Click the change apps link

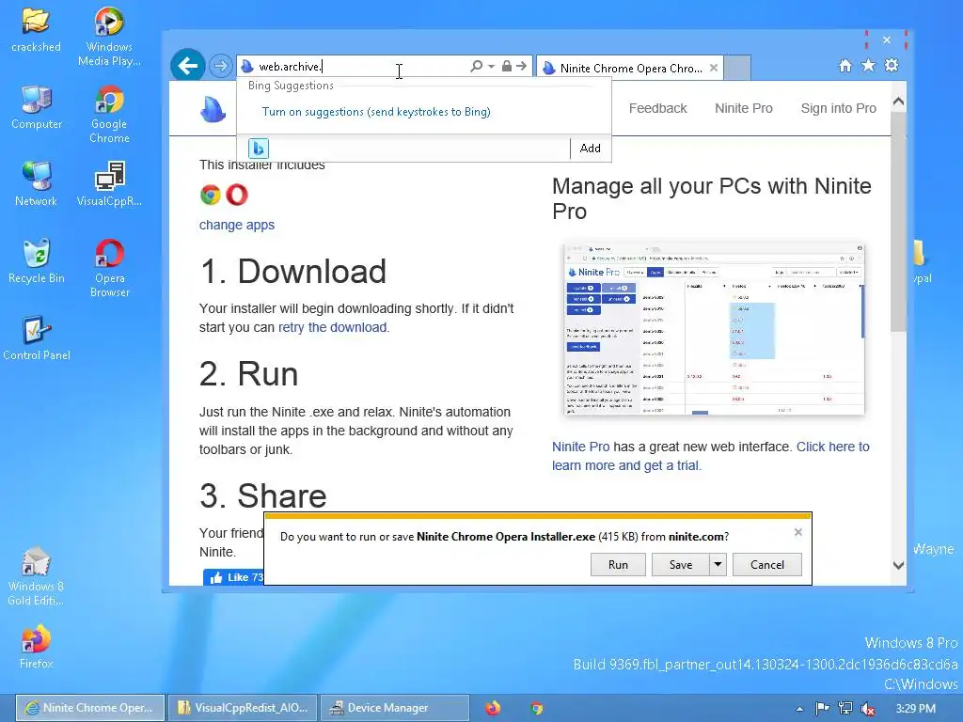[x=236, y=225]
